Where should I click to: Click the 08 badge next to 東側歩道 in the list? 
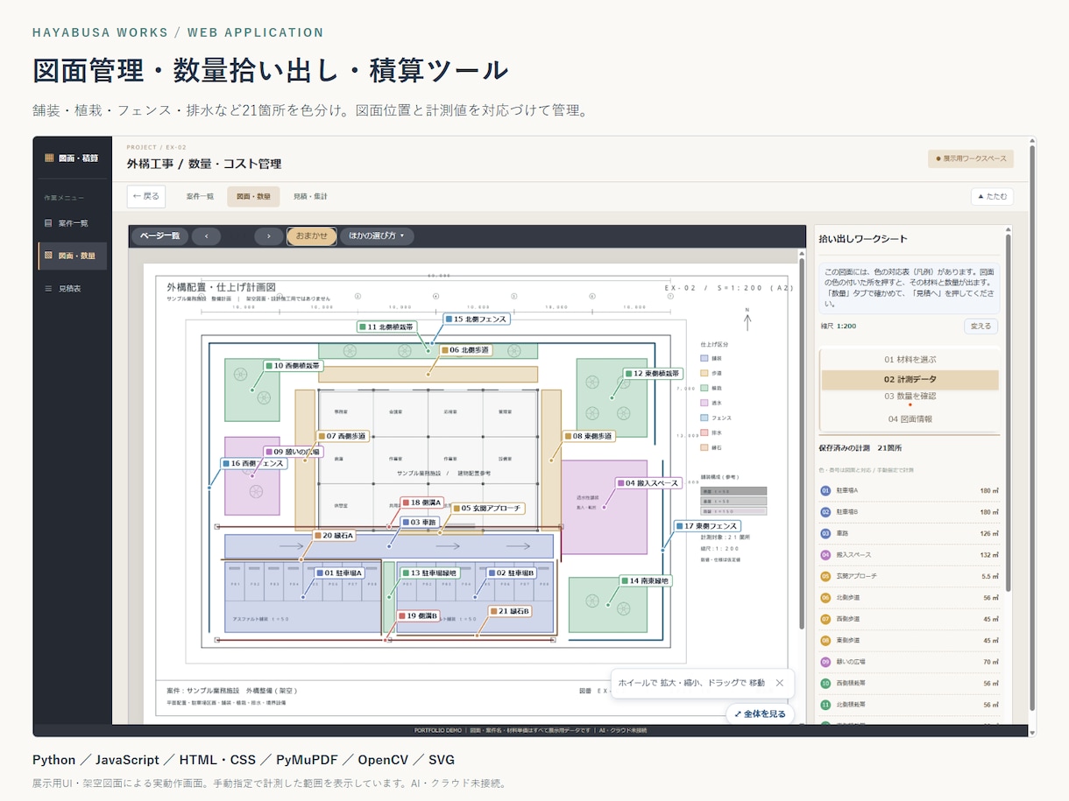coord(825,640)
